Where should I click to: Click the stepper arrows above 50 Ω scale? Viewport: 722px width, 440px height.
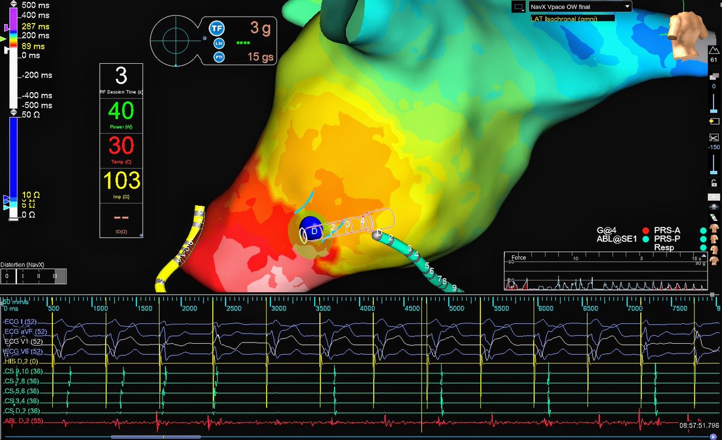(x=14, y=112)
